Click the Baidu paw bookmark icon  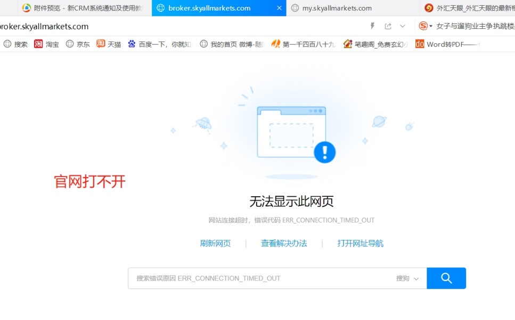[x=132, y=44]
